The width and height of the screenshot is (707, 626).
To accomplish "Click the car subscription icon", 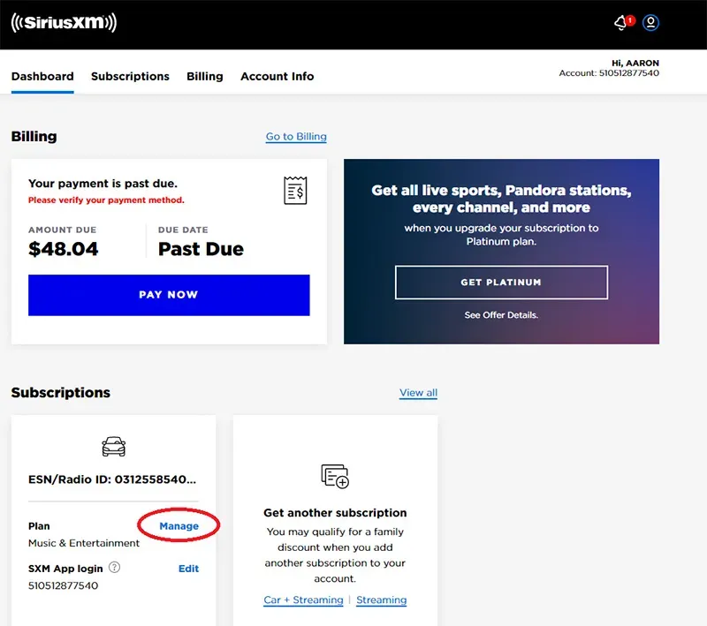I will pos(113,448).
